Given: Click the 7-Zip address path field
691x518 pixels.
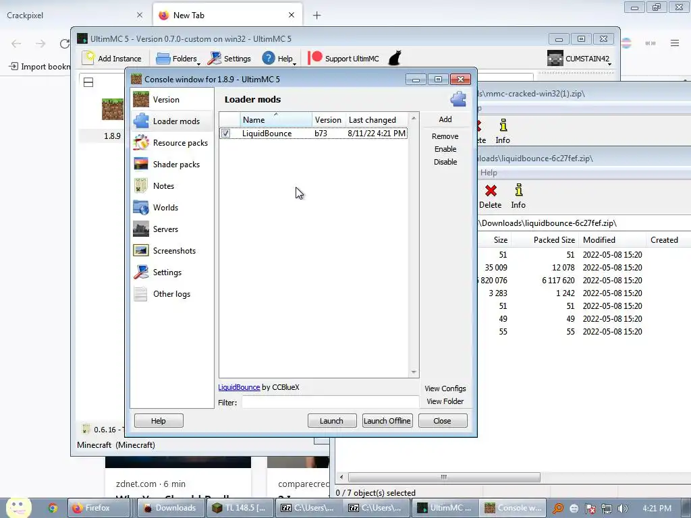Looking at the screenshot, I should 584,223.
